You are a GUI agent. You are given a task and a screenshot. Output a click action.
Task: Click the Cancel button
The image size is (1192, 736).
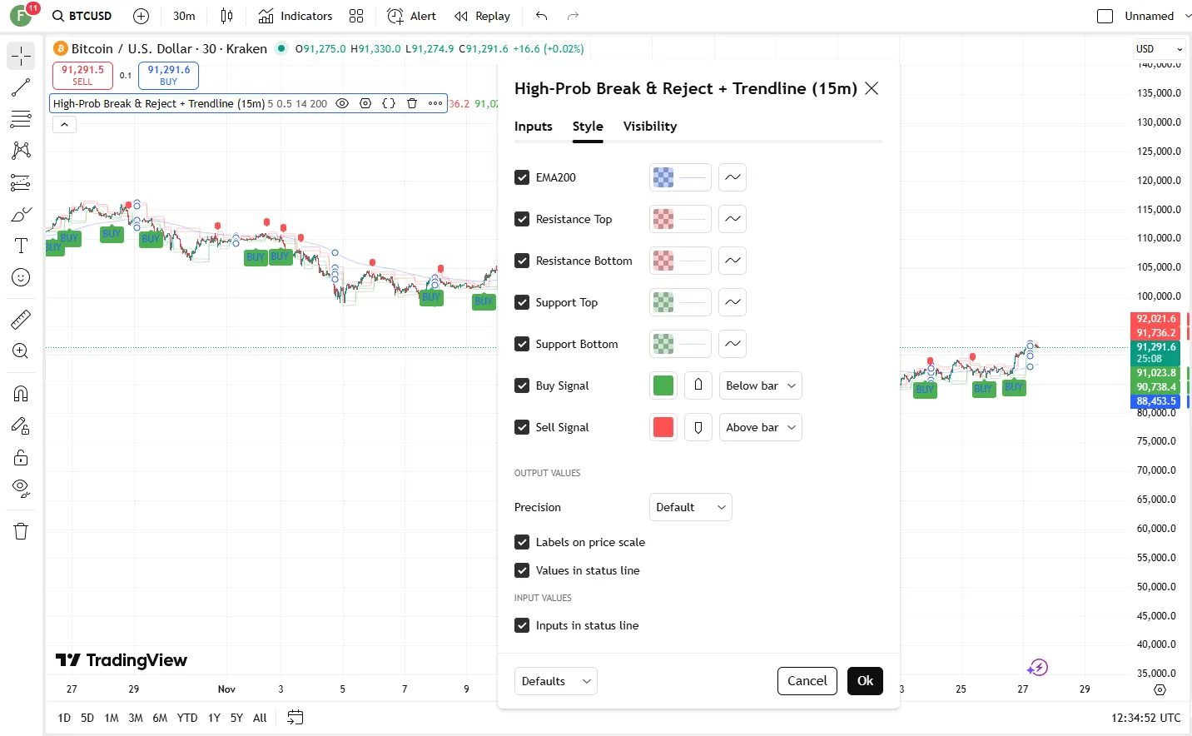pos(807,681)
